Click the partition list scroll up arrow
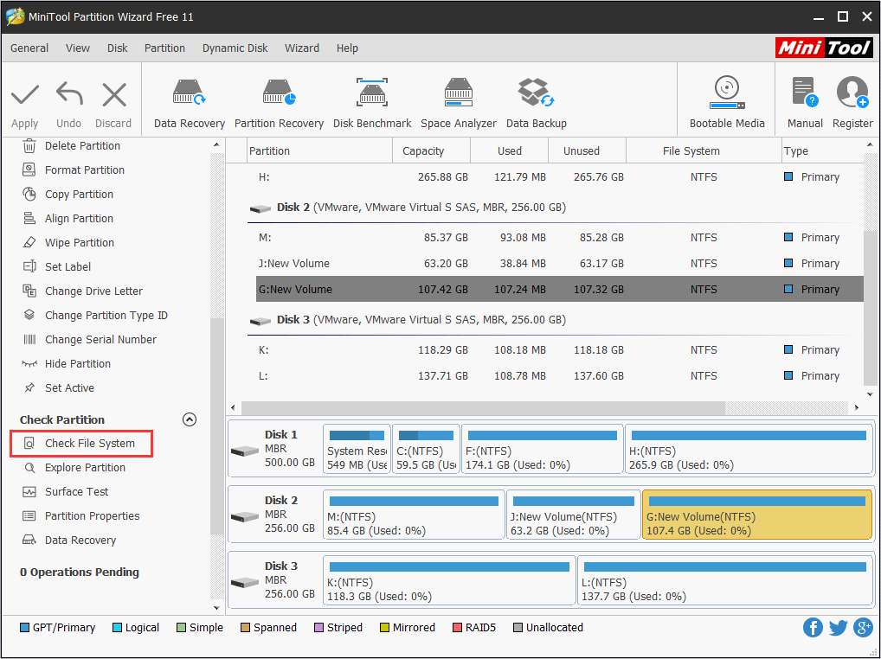 [x=870, y=145]
